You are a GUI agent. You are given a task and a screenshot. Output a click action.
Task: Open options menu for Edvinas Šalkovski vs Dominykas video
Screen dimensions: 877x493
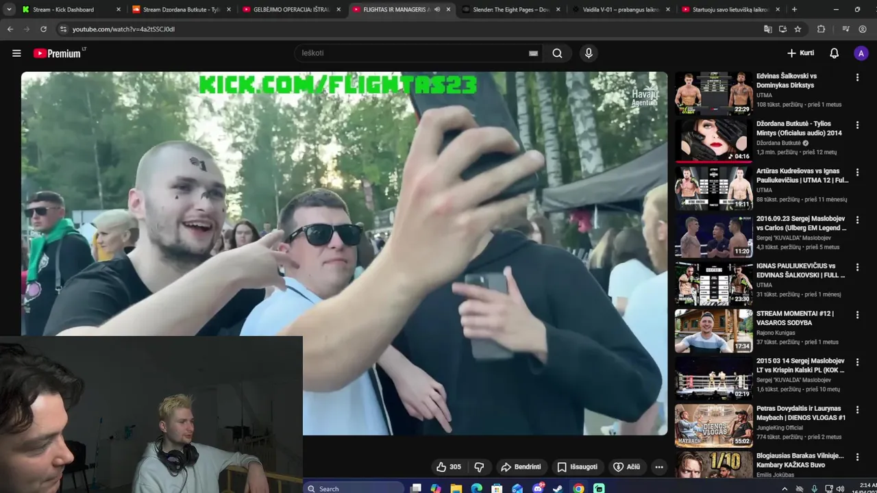click(x=857, y=77)
